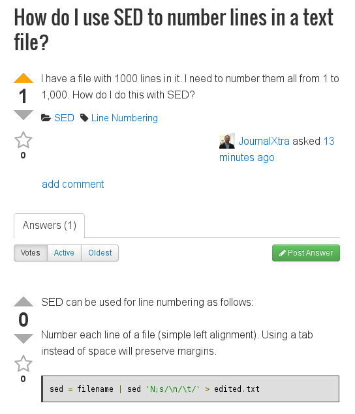This screenshot has width=355, height=414.
Task: Click add comment under the question
Action: [x=72, y=184]
